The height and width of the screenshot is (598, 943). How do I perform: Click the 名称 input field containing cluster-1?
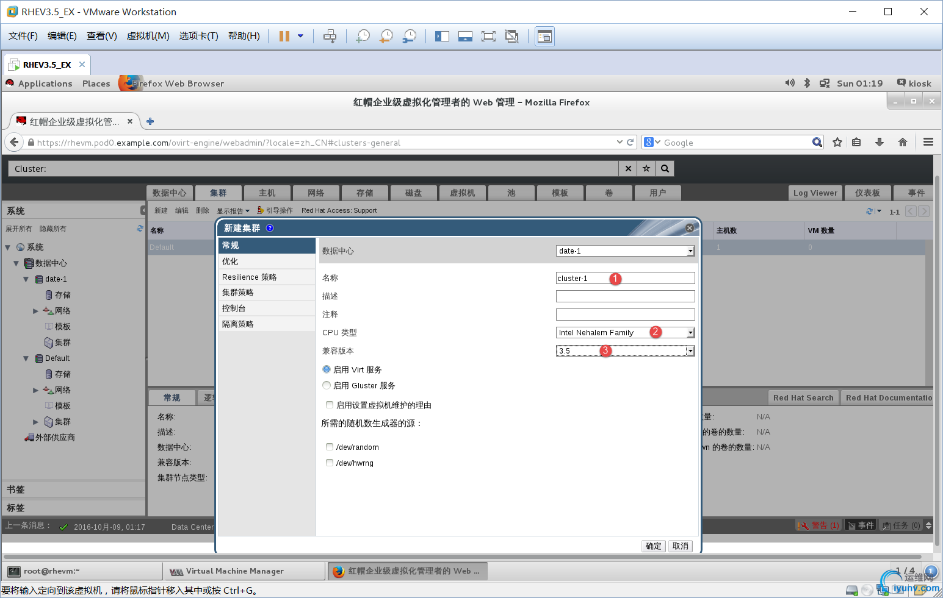coord(626,278)
